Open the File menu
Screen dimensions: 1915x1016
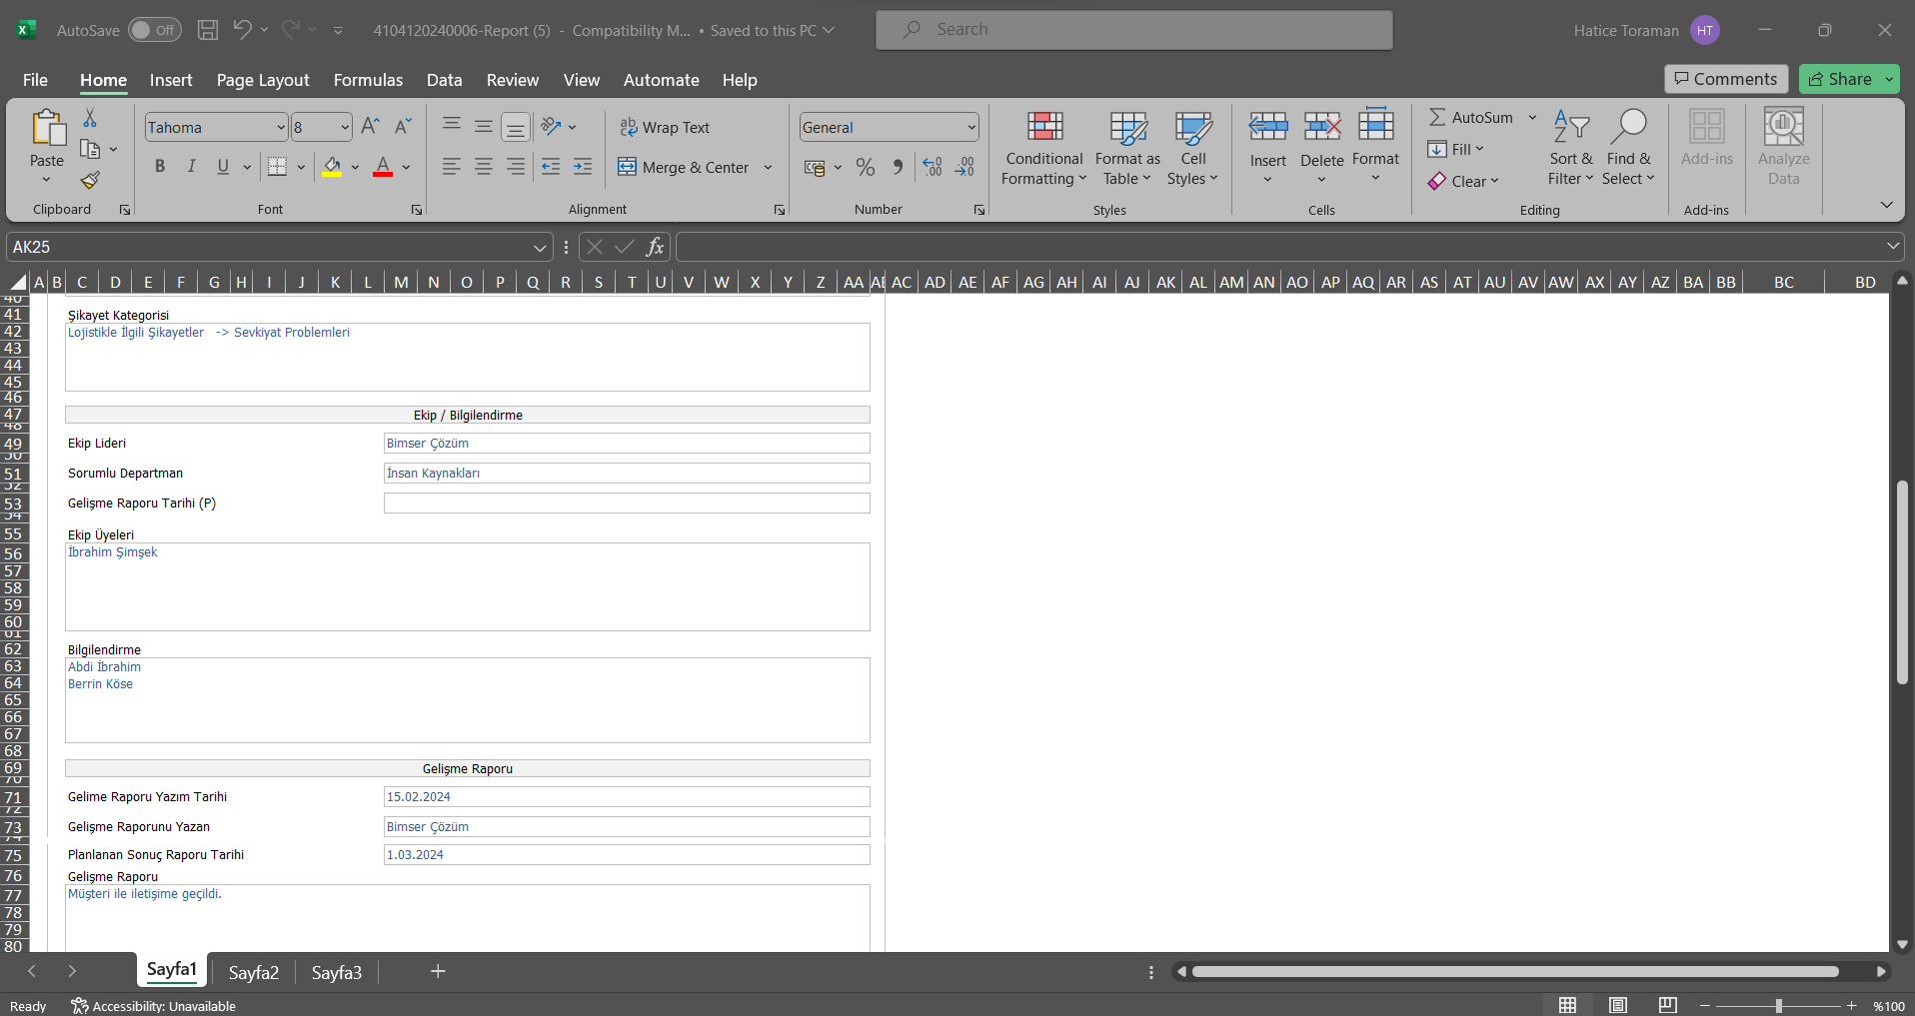click(35, 80)
